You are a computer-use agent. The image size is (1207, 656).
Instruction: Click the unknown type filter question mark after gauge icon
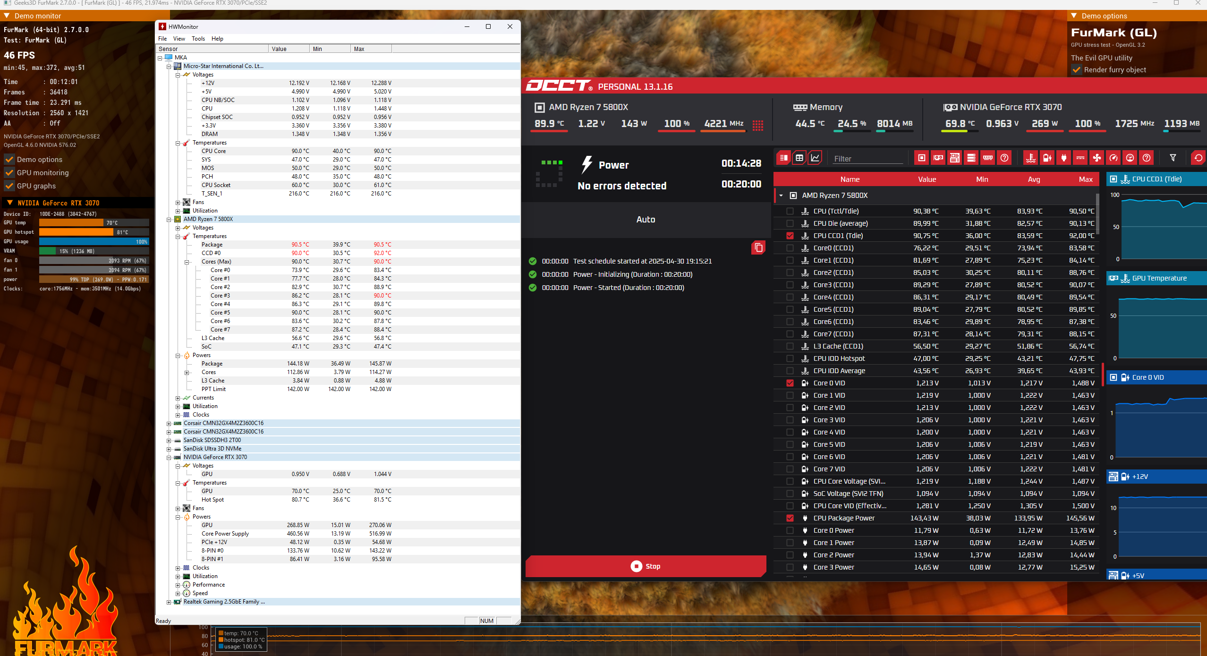(1147, 158)
